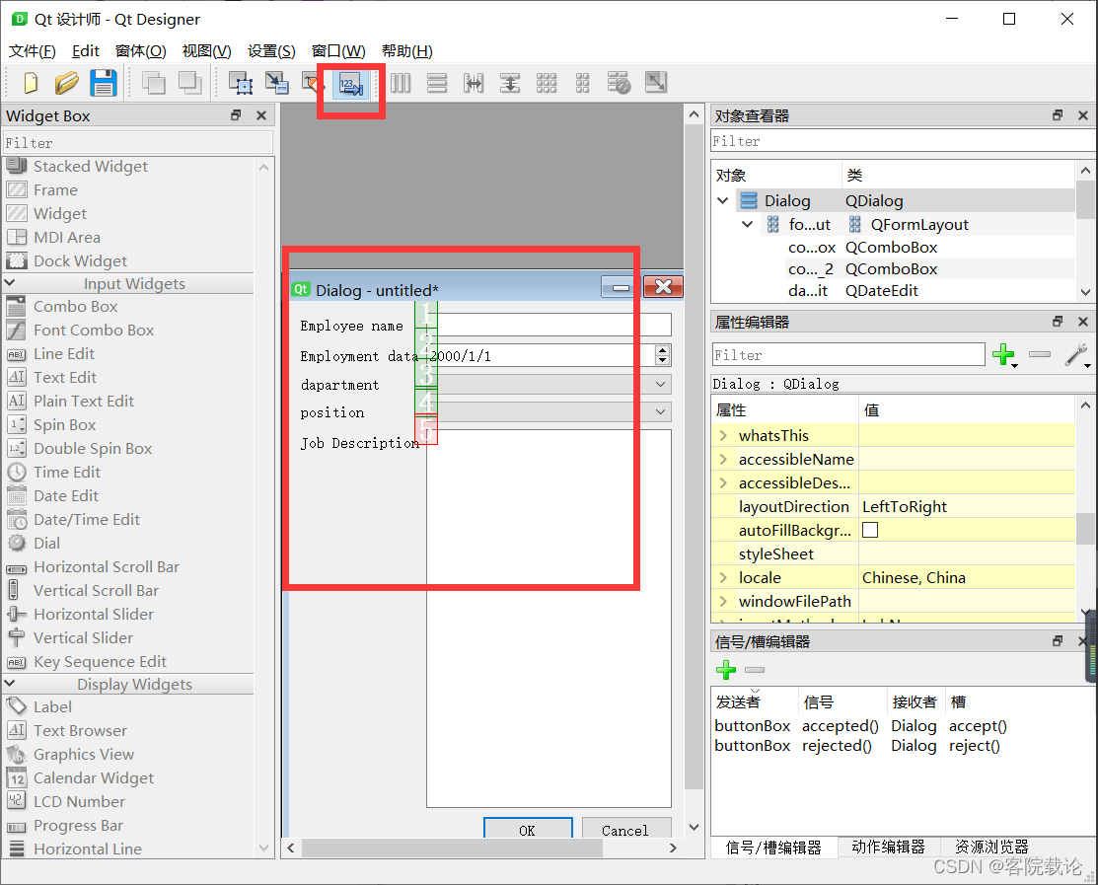Save the form using the Save icon

click(x=103, y=83)
